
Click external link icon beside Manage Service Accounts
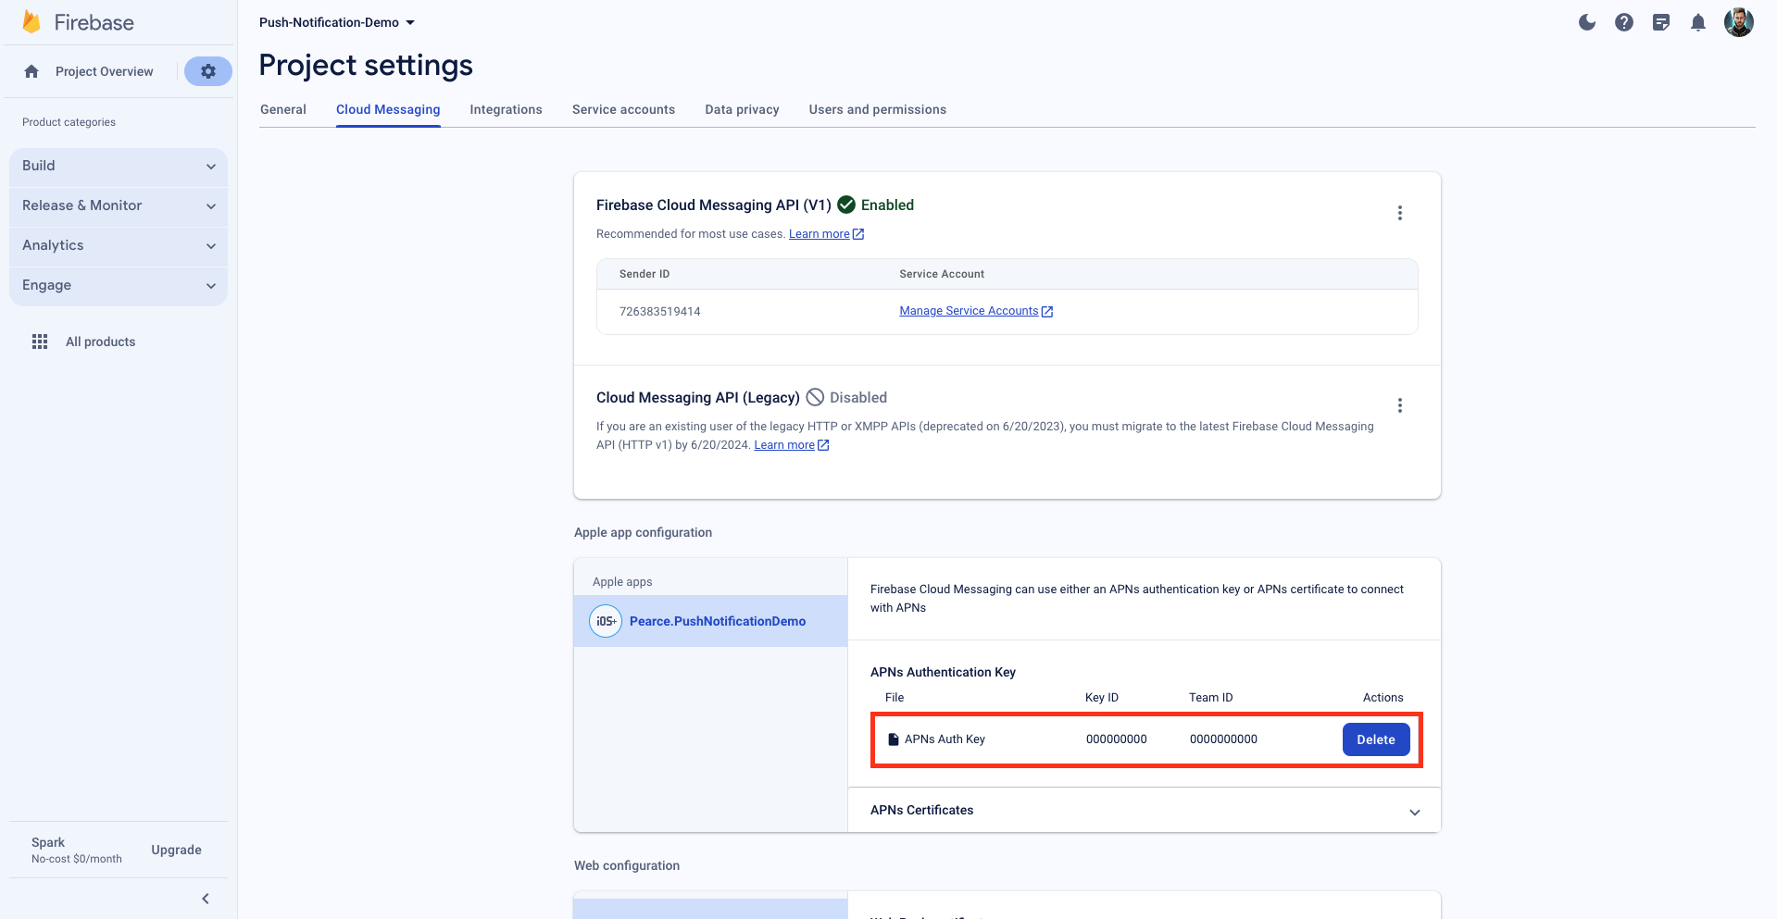(x=1047, y=312)
